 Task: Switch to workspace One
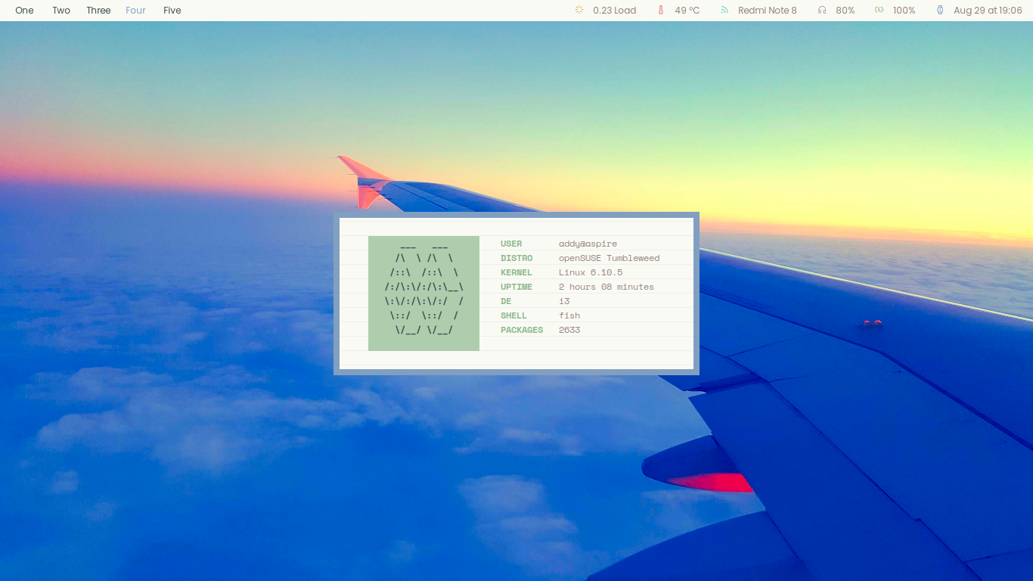click(x=24, y=11)
